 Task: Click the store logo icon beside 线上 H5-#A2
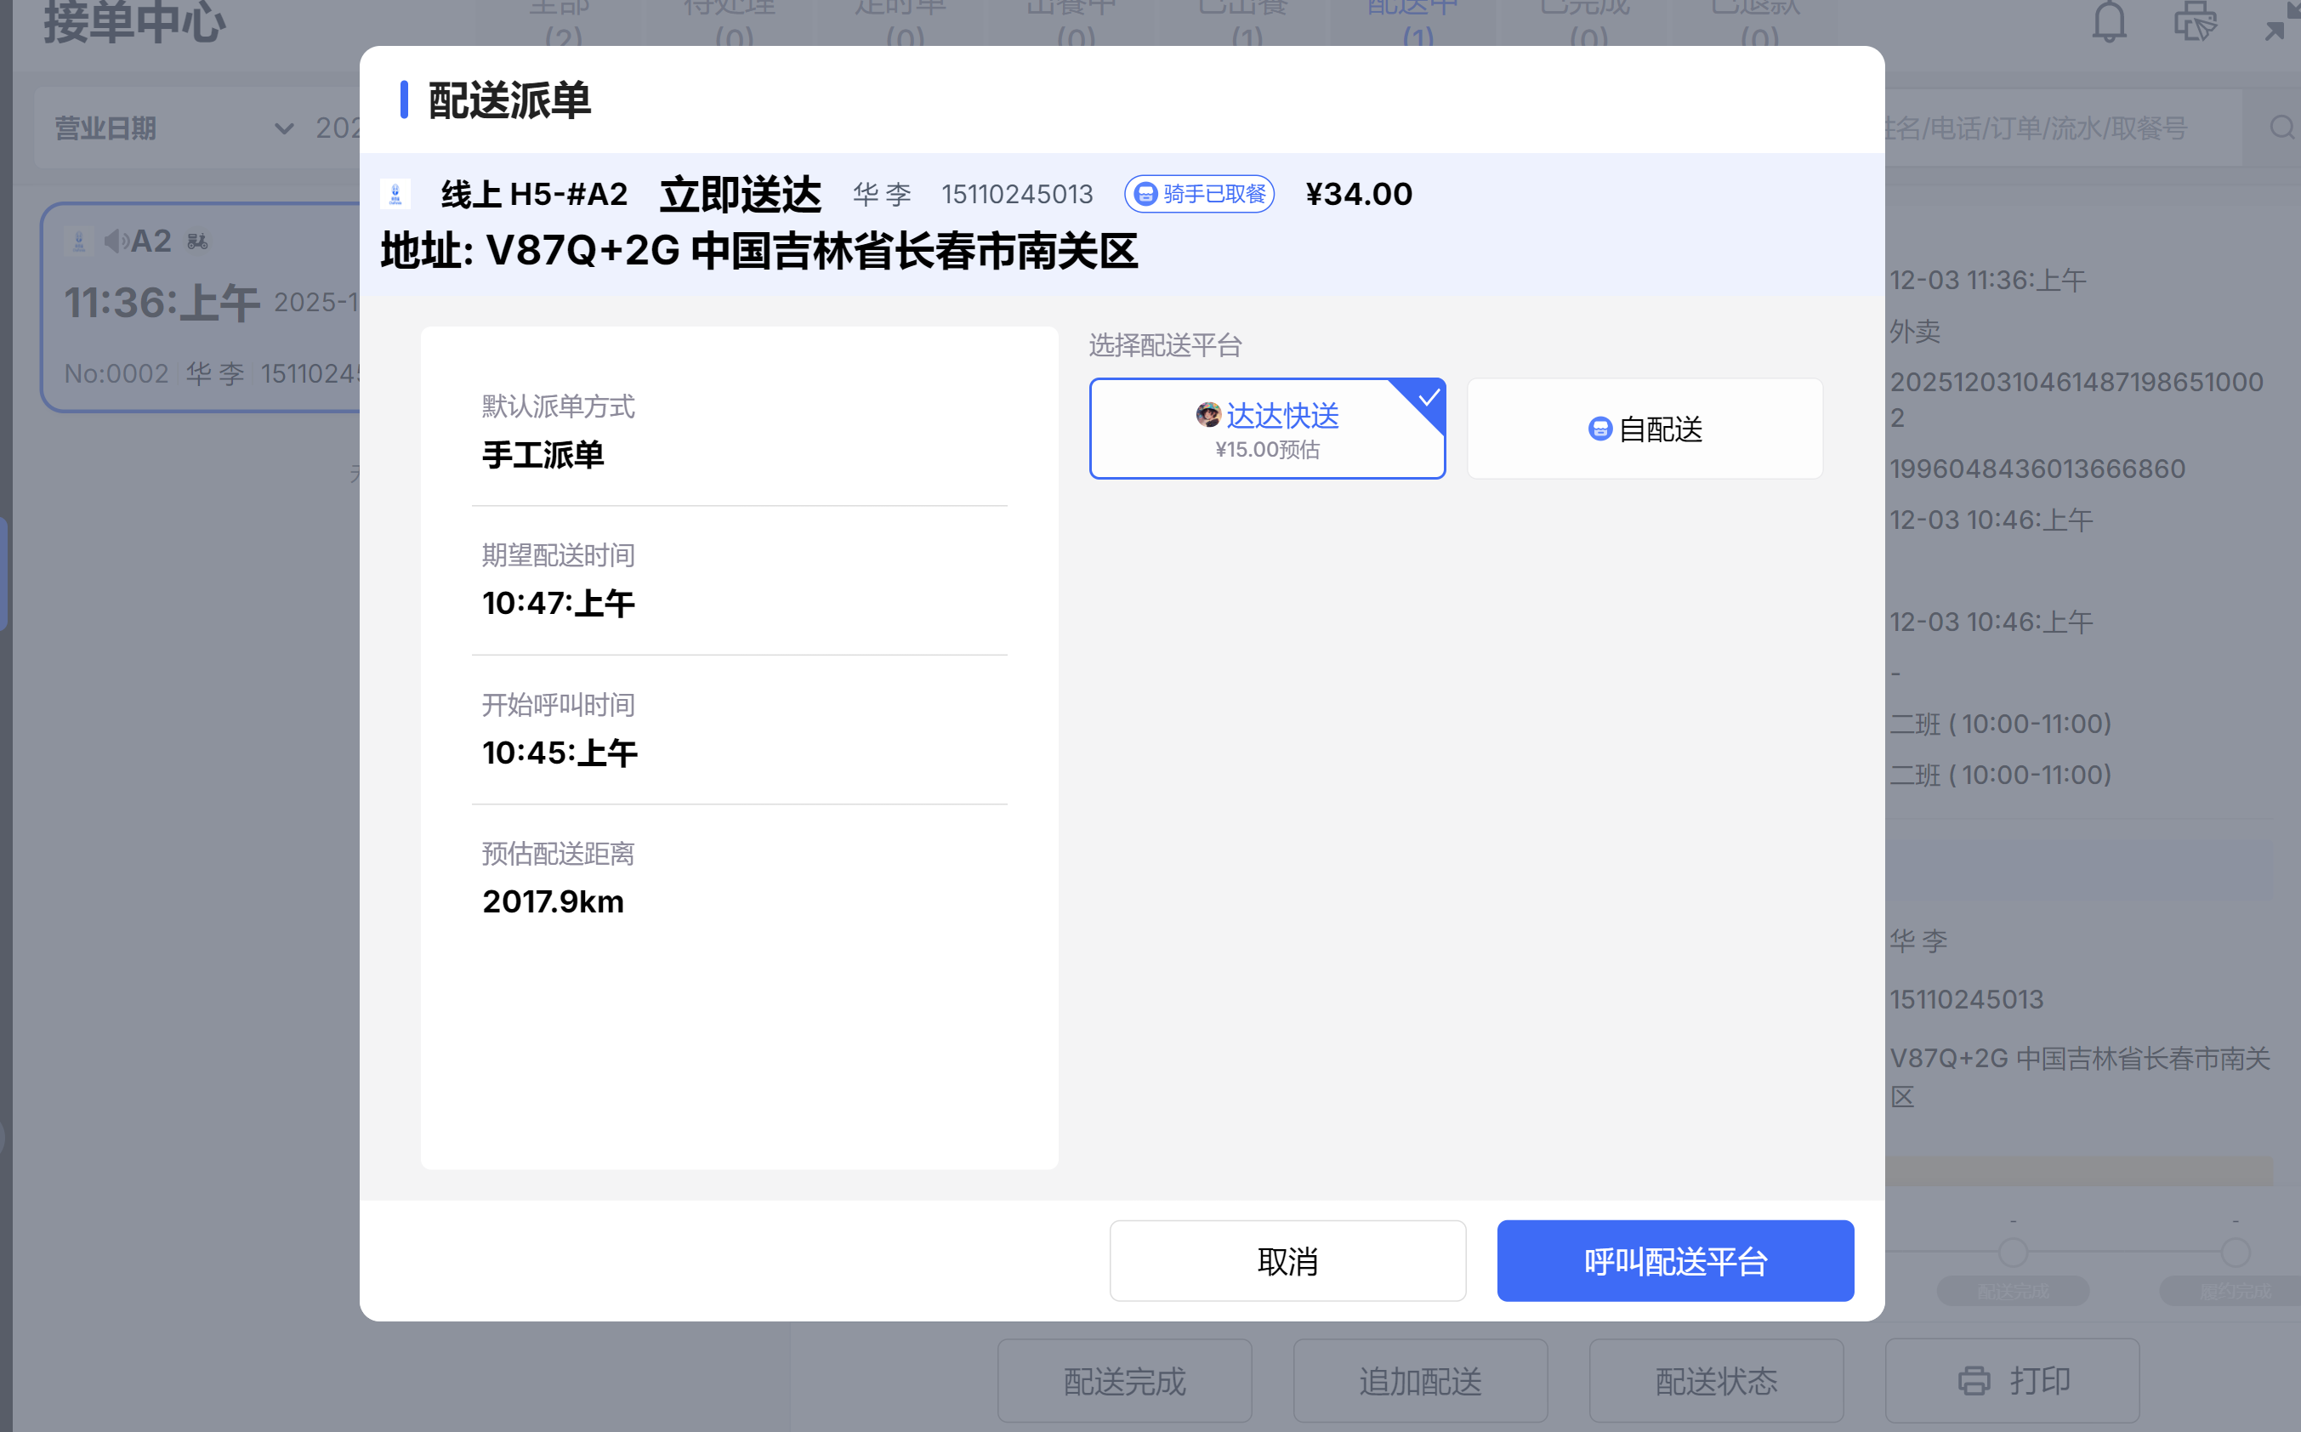pyautogui.click(x=395, y=194)
